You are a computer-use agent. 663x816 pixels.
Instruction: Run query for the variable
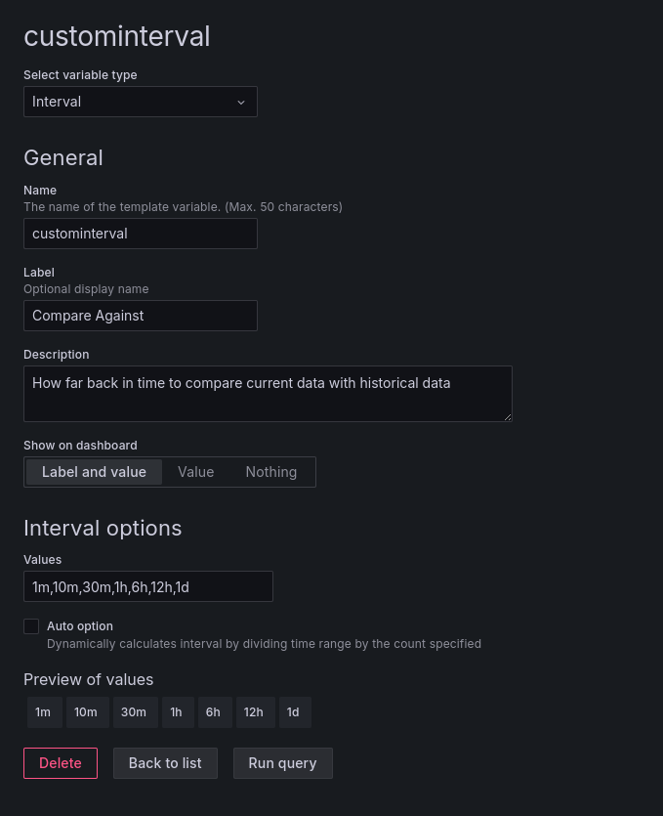(282, 763)
